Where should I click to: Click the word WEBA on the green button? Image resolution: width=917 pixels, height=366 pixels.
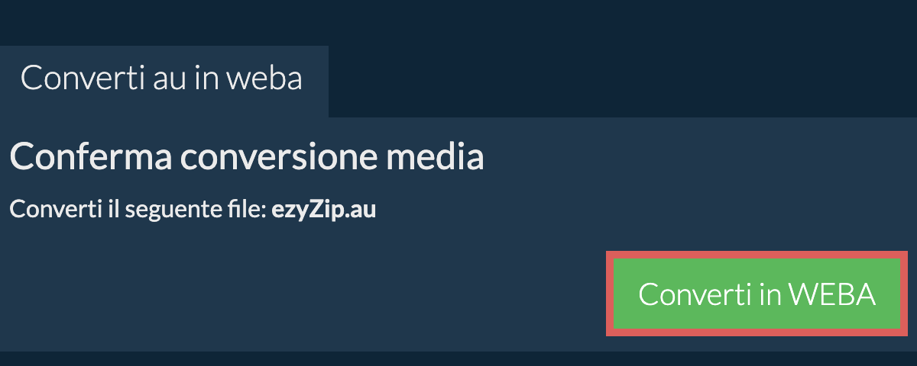click(x=831, y=294)
